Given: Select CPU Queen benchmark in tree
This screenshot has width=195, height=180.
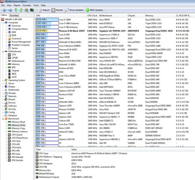Looking at the screenshot, I should pos(17,135).
